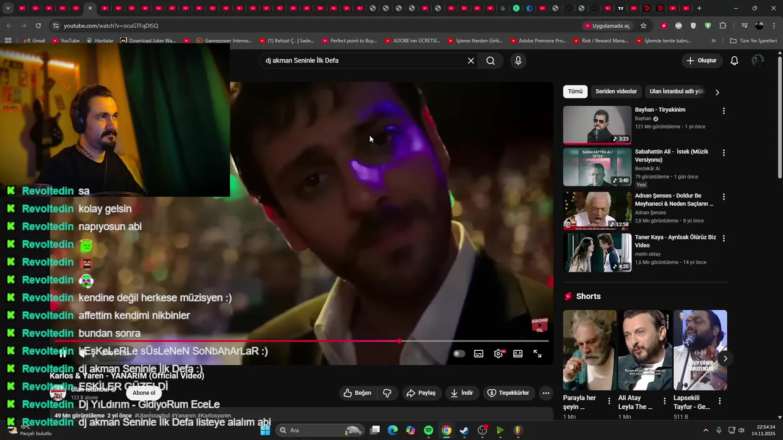This screenshot has height=440, width=783.
Task: Show hidden bookmarks with the double chevron
Action: (713, 41)
